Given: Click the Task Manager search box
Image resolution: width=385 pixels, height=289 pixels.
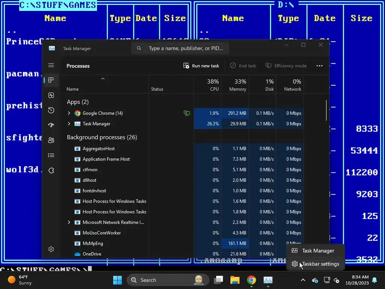Looking at the screenshot, I should (x=180, y=48).
